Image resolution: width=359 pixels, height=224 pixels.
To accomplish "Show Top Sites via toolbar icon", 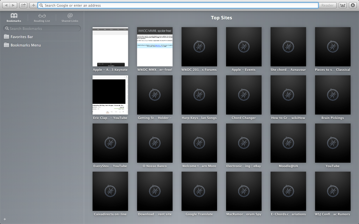I will point(342,5).
